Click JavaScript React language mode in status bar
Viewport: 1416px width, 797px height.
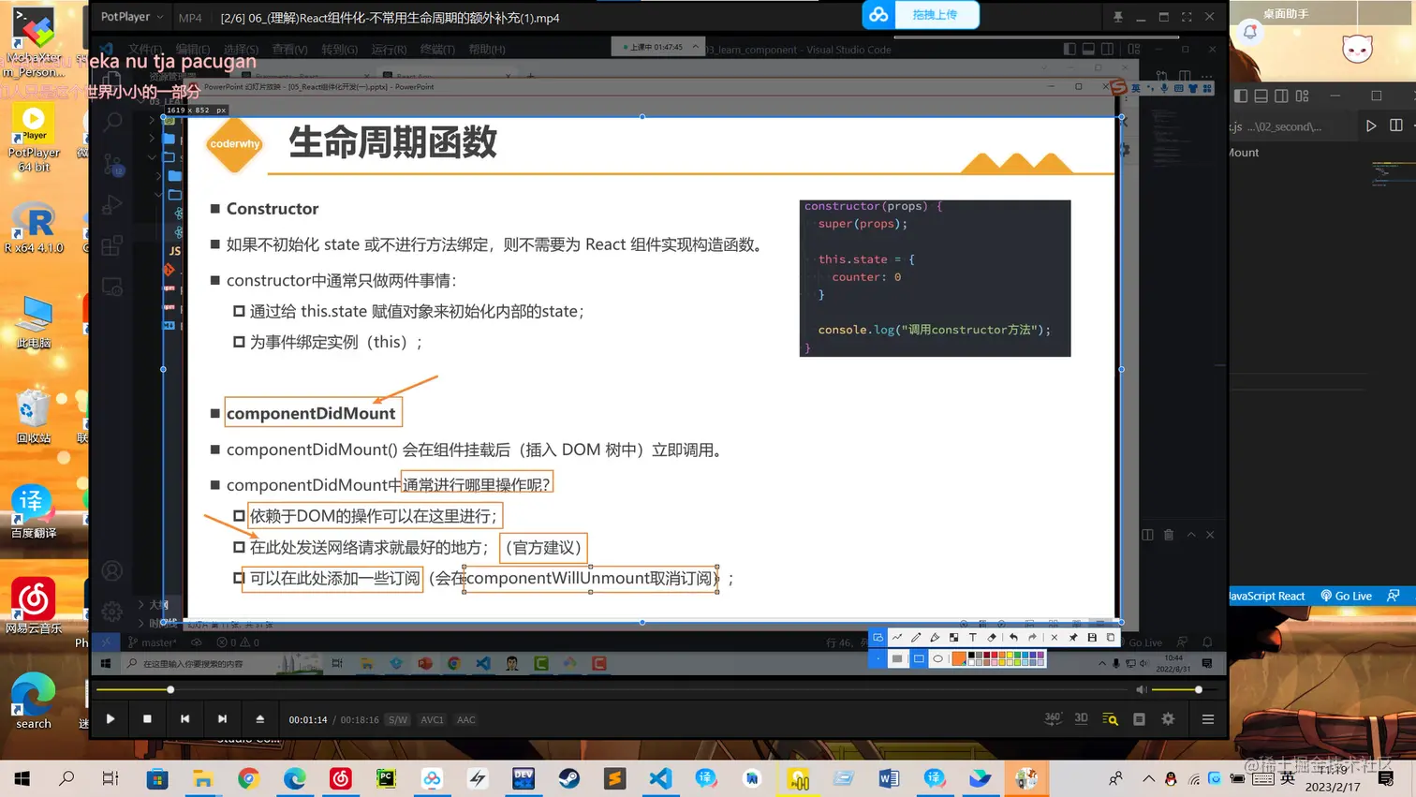(1267, 596)
